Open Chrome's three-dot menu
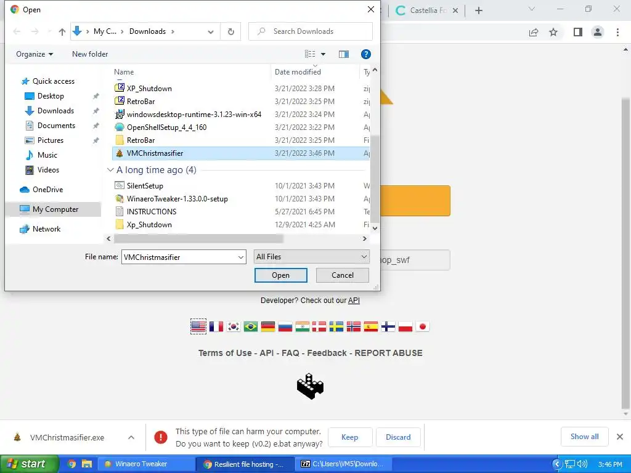Screen dimensions: 631x473 click(x=617, y=32)
